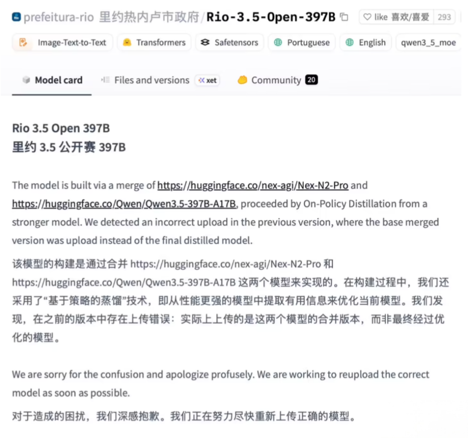The image size is (468, 438).
Task: Click the text "model as soon as possible."
Action: click(71, 393)
